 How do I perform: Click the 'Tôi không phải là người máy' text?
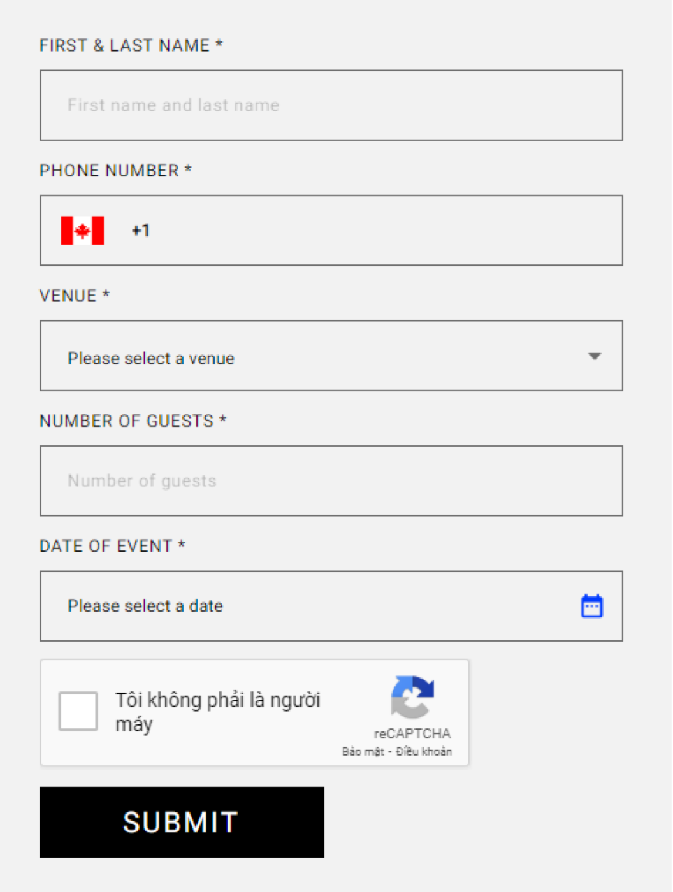pyautogui.click(x=217, y=712)
